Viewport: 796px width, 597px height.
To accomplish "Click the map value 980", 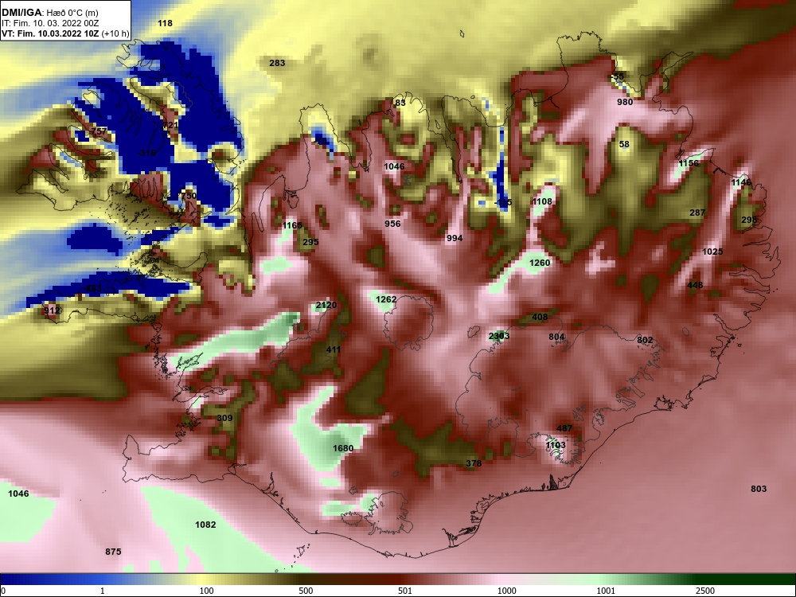I will pyautogui.click(x=625, y=102).
